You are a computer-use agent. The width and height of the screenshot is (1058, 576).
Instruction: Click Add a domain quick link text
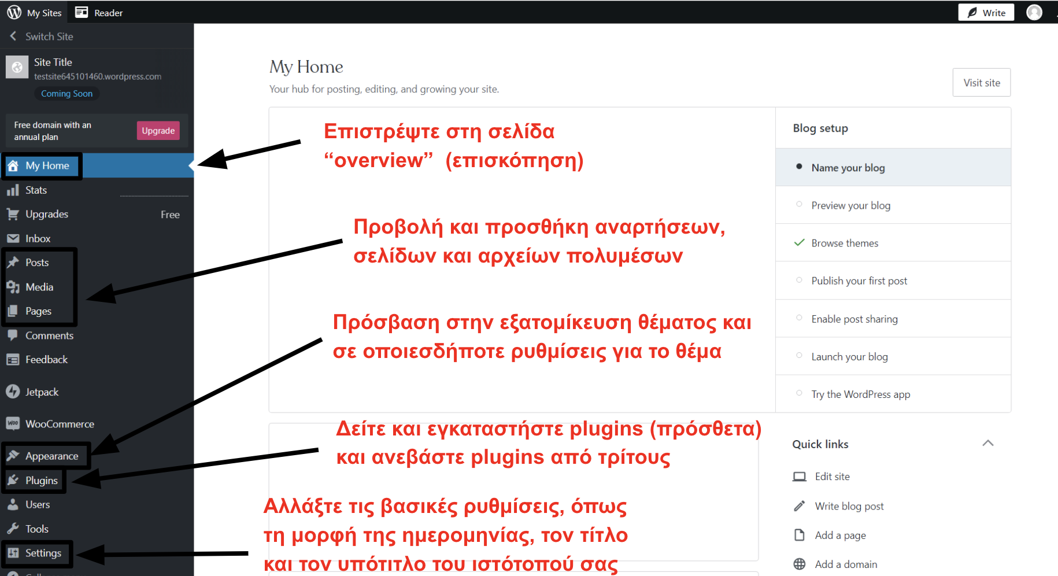point(846,564)
